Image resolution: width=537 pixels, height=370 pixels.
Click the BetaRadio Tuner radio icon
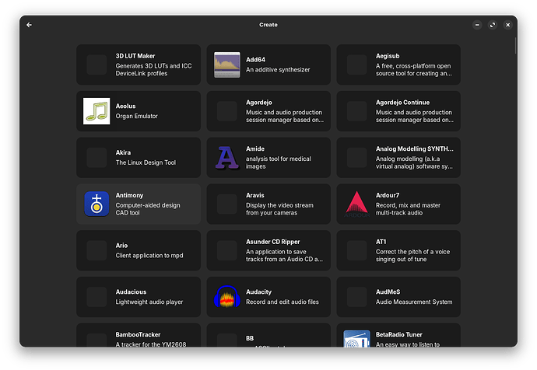pos(357,339)
